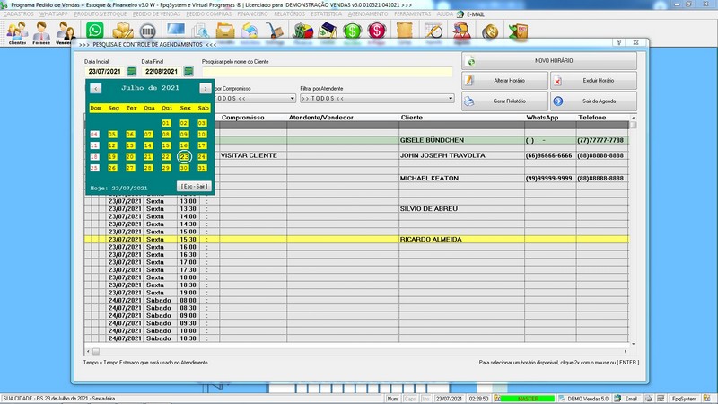Click the Email status bar item
The width and height of the screenshot is (718, 404).
pos(626,399)
